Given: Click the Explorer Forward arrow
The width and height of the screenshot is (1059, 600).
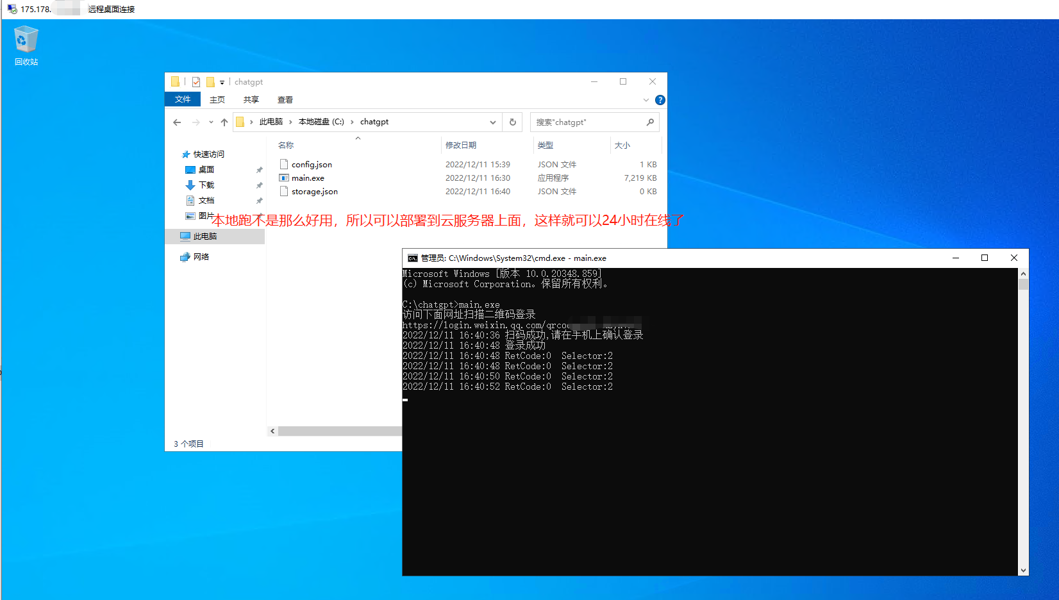Looking at the screenshot, I should (196, 122).
